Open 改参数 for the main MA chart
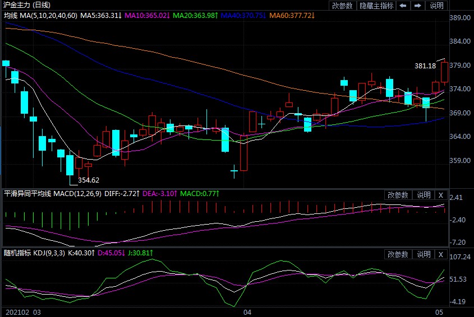The image size is (474, 317). coord(342,6)
